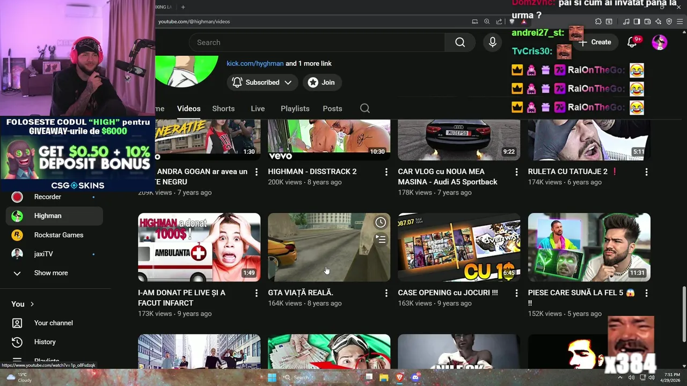Open options for HIGHMAN - DISSTRACK 2

[386, 172]
